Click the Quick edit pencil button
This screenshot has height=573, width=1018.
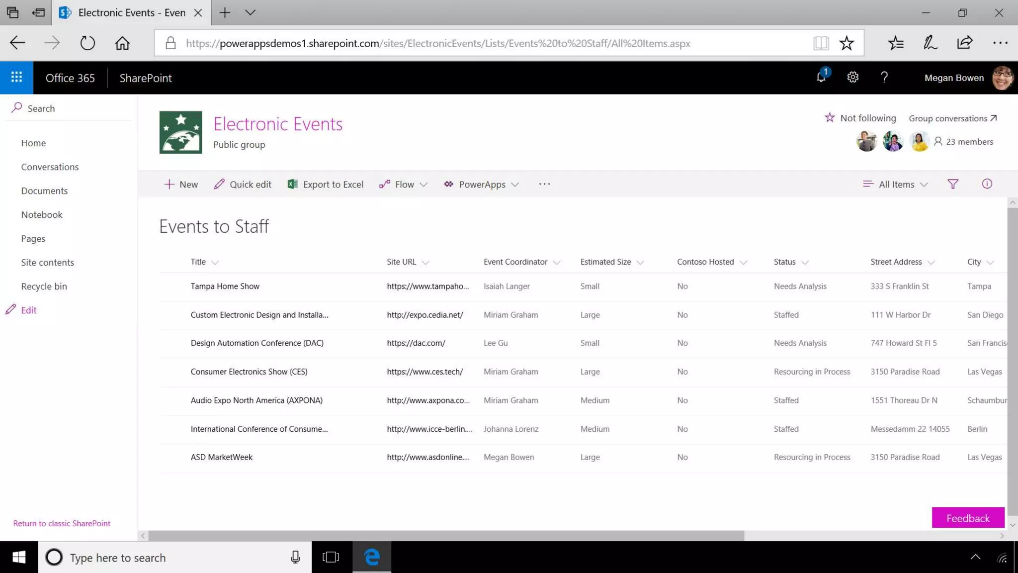point(243,184)
